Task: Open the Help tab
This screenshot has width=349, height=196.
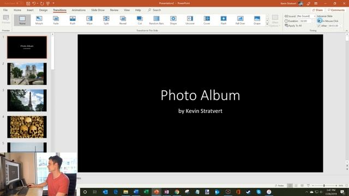Action: [x=138, y=10]
